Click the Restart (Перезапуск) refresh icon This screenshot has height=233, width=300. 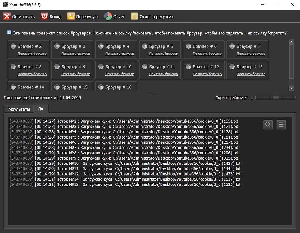coord(71,16)
